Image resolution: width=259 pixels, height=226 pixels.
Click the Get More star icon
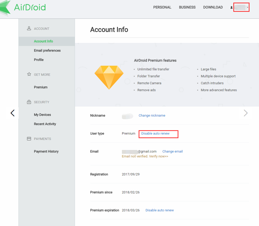(x=29, y=74)
